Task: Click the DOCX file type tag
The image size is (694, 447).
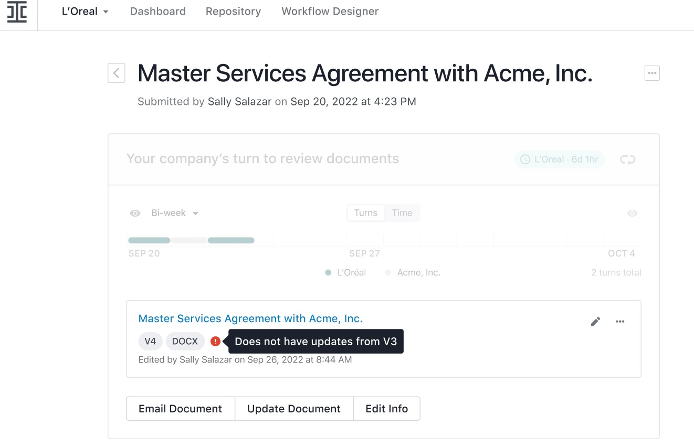Action: (185, 341)
